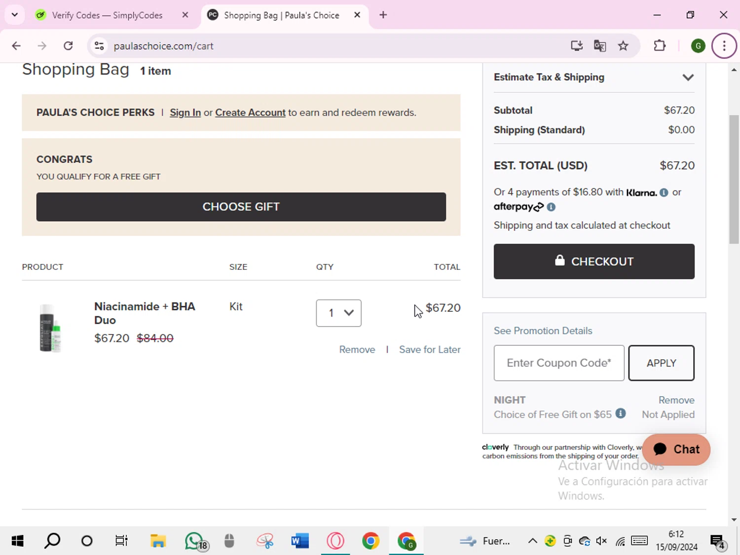Click the address bar URL paulaschoice.com/cart
Screen dimensions: 740x555
tap(164, 46)
